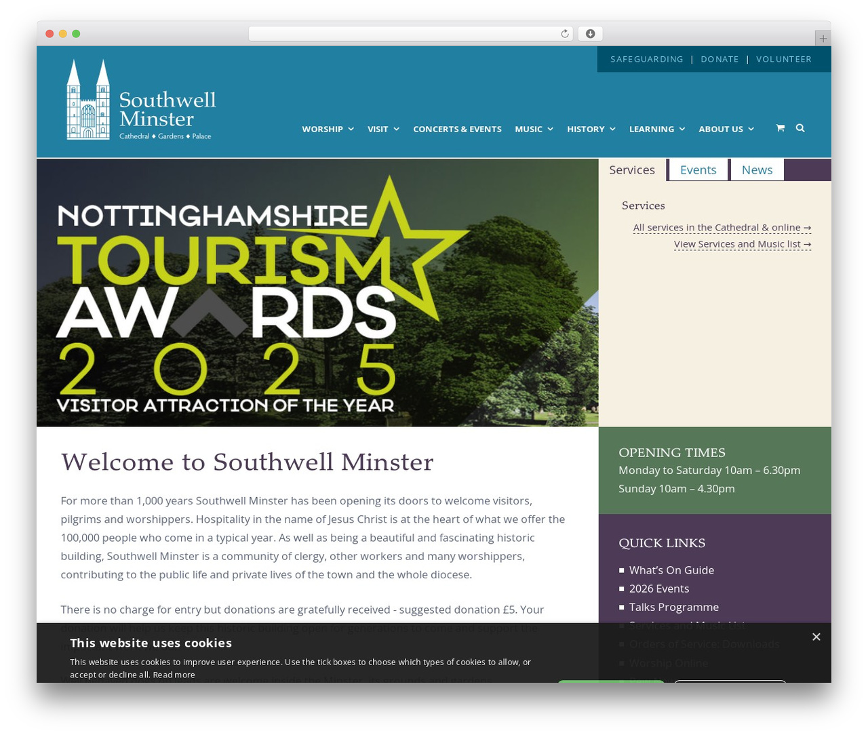The height and width of the screenshot is (735, 868).
Task: Click the browser download icon
Action: [x=590, y=34]
